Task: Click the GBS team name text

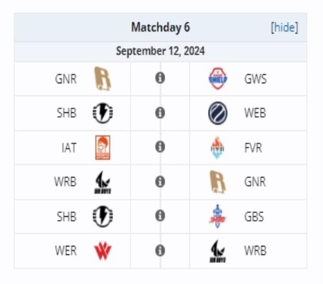Action: (x=254, y=217)
